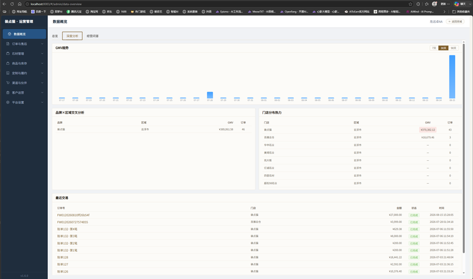Go back with the browser back arrow
Image resolution: width=473 pixels, height=279 pixels.
4,4
